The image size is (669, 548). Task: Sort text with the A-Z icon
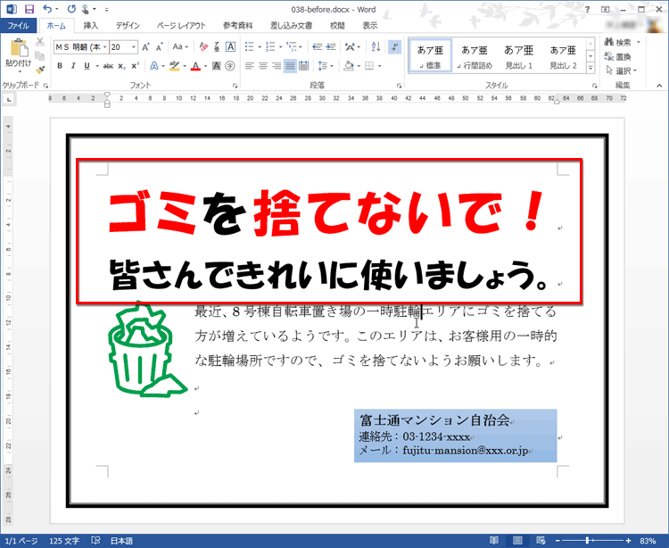pos(376,47)
